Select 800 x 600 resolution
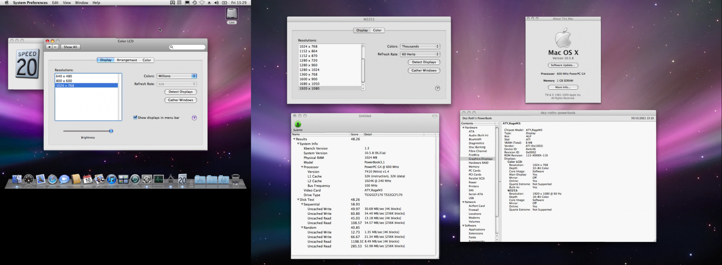Screen dimensions: 722x265 86,81
